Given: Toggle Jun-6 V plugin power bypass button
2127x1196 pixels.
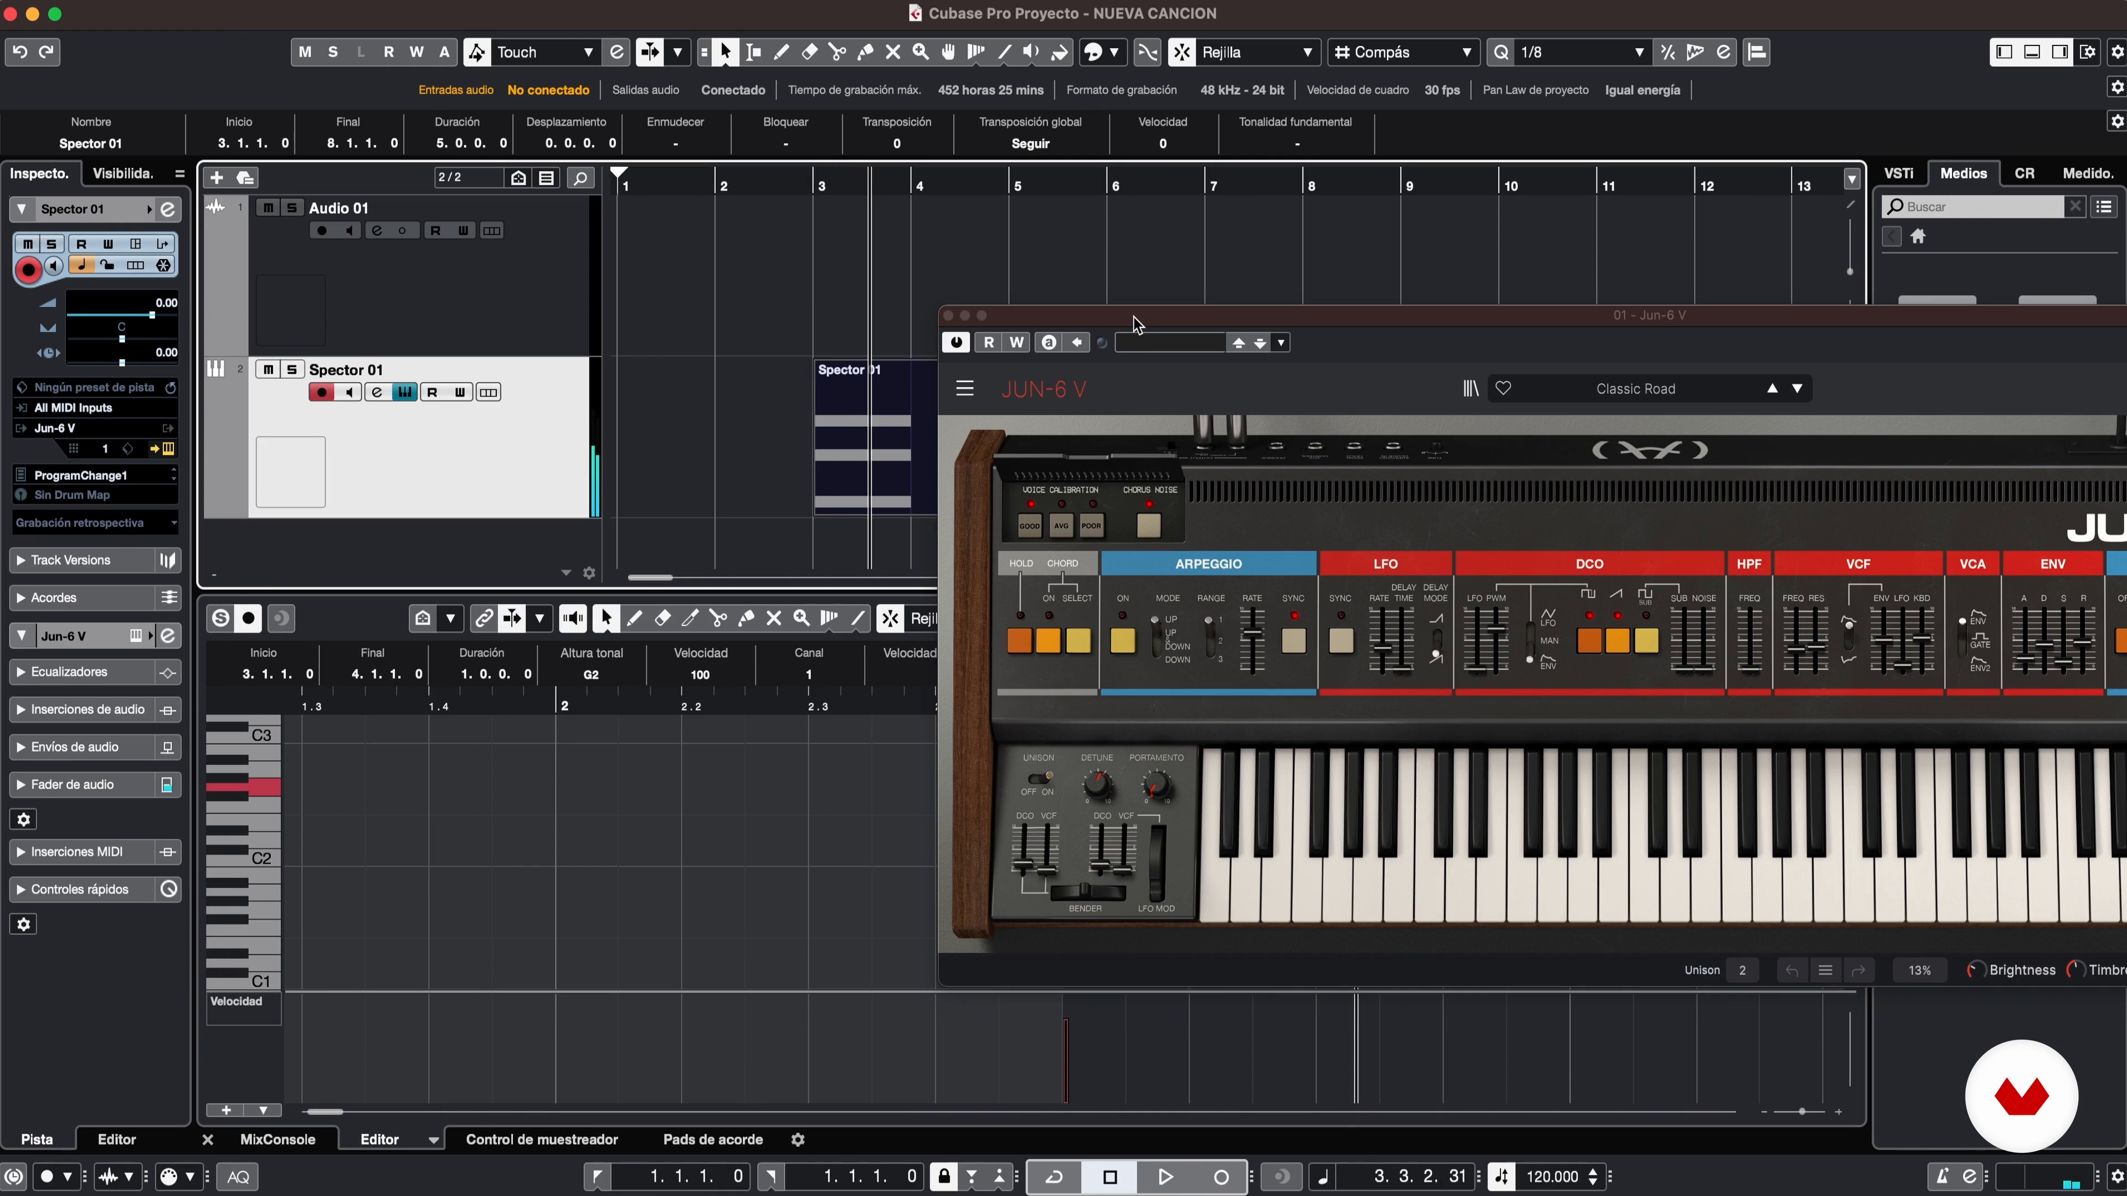Looking at the screenshot, I should [956, 343].
